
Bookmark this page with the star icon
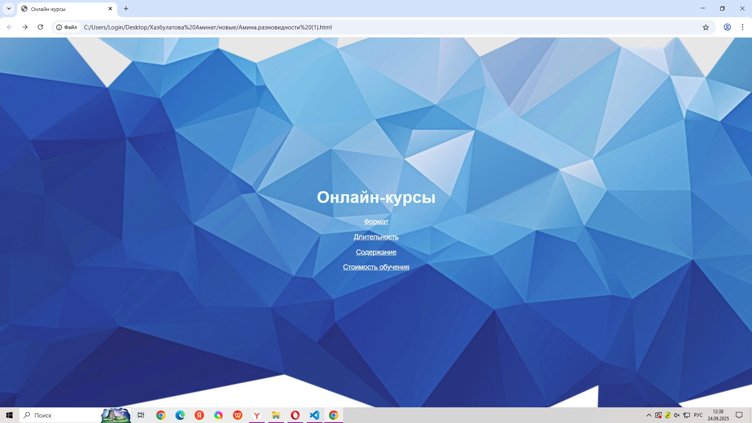point(705,27)
